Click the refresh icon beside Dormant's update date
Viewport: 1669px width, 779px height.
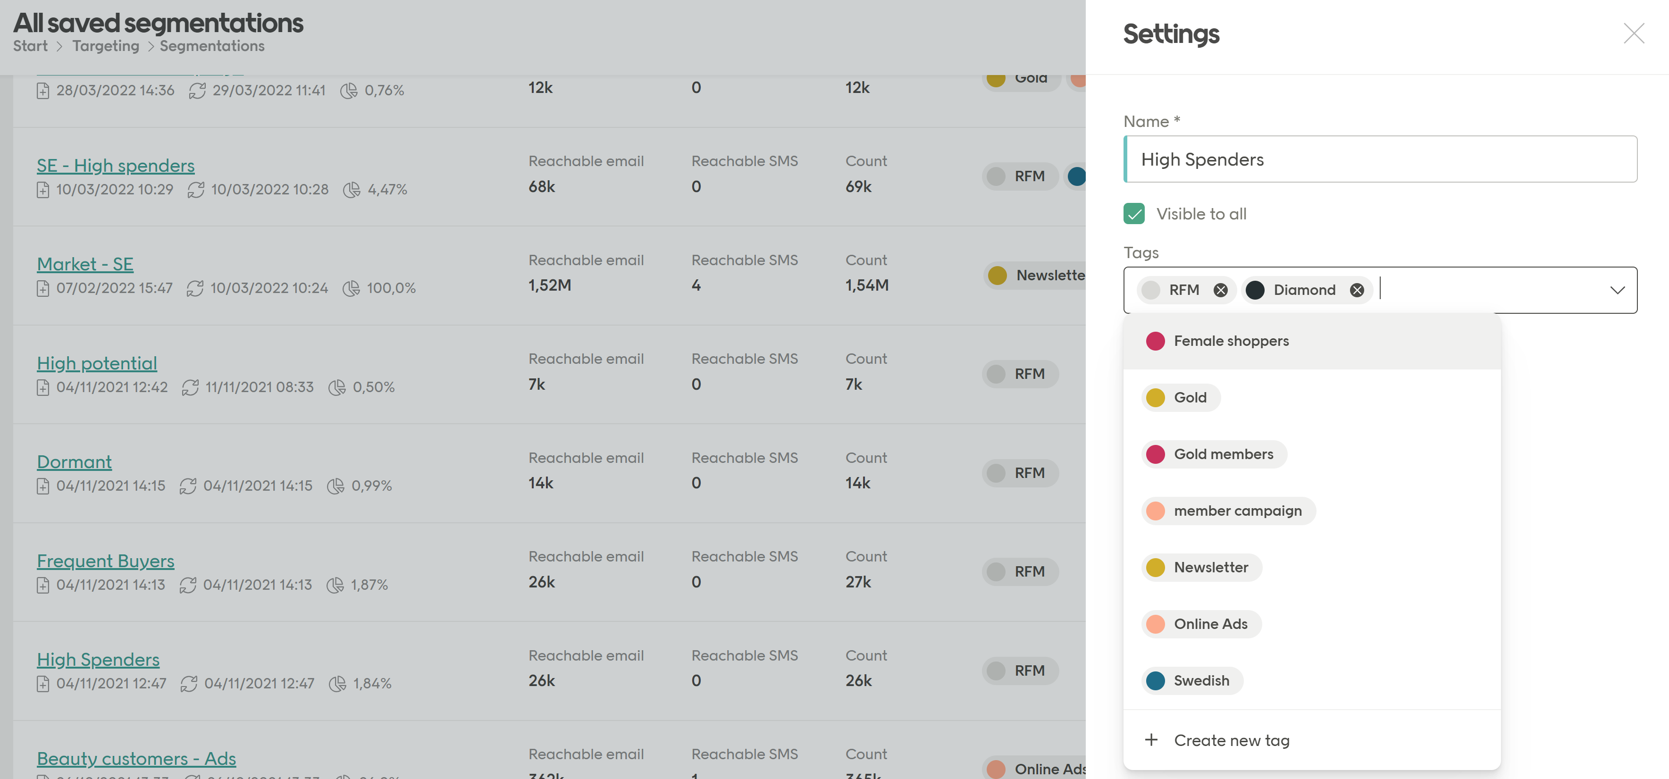coord(189,486)
